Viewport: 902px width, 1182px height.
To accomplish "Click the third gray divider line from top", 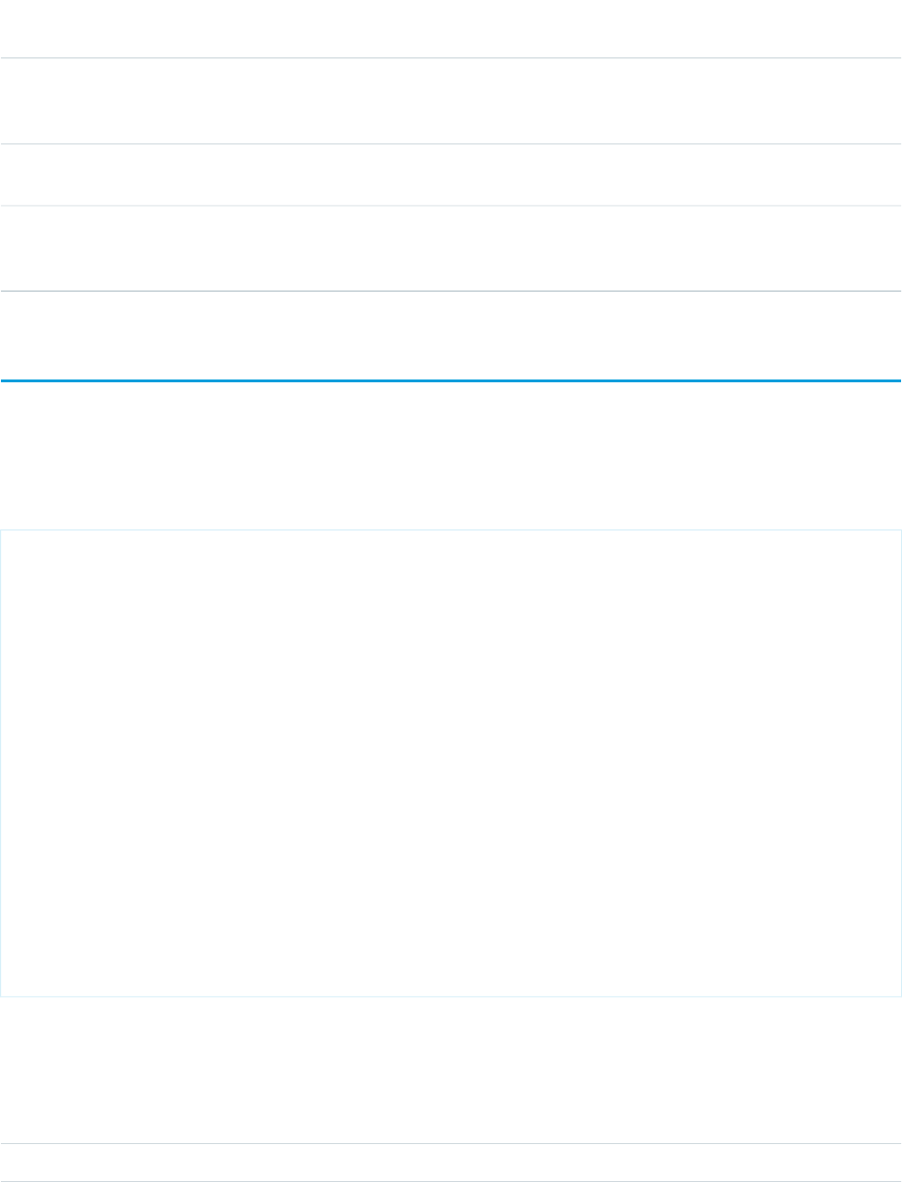I will coord(451,205).
